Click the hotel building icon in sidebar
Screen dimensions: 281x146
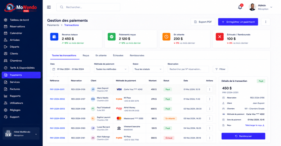coord(8,133)
